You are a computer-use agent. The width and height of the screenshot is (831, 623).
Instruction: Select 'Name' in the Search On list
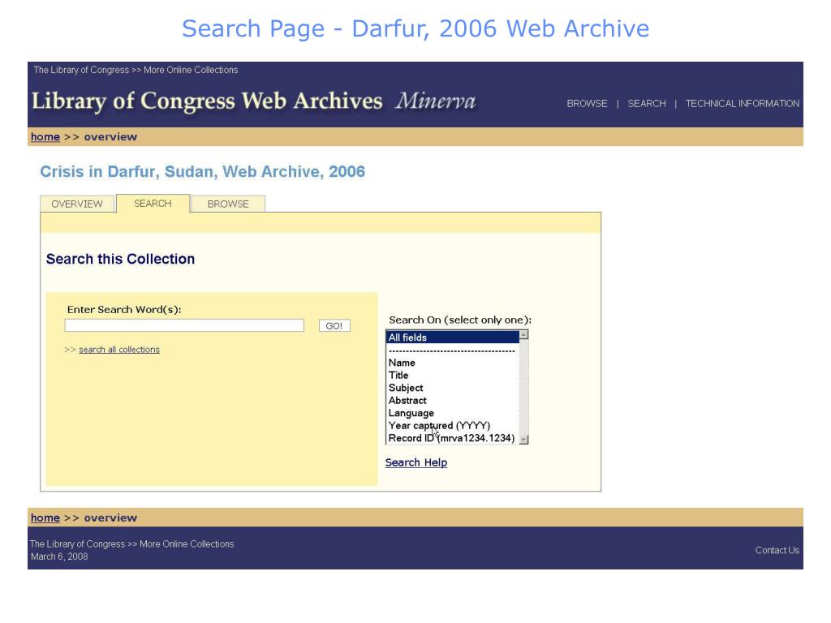coord(453,363)
